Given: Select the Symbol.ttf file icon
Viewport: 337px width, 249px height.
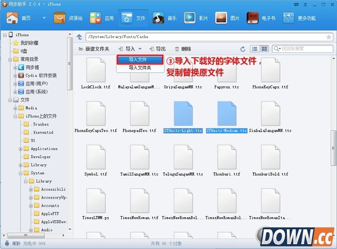Looking at the screenshot, I should coord(96,157).
